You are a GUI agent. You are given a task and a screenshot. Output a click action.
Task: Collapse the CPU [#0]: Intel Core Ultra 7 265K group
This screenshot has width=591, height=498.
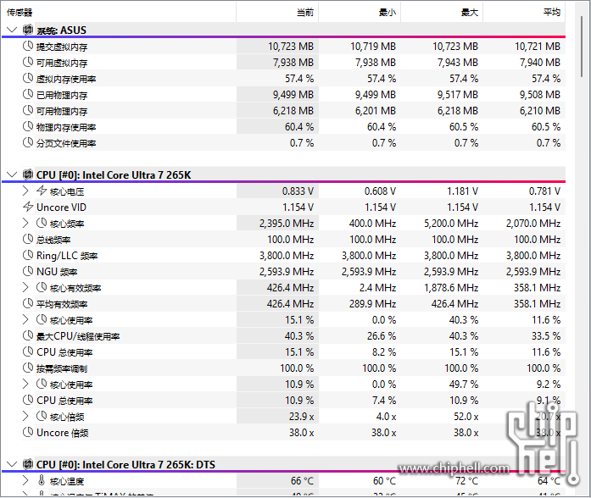coord(12,174)
